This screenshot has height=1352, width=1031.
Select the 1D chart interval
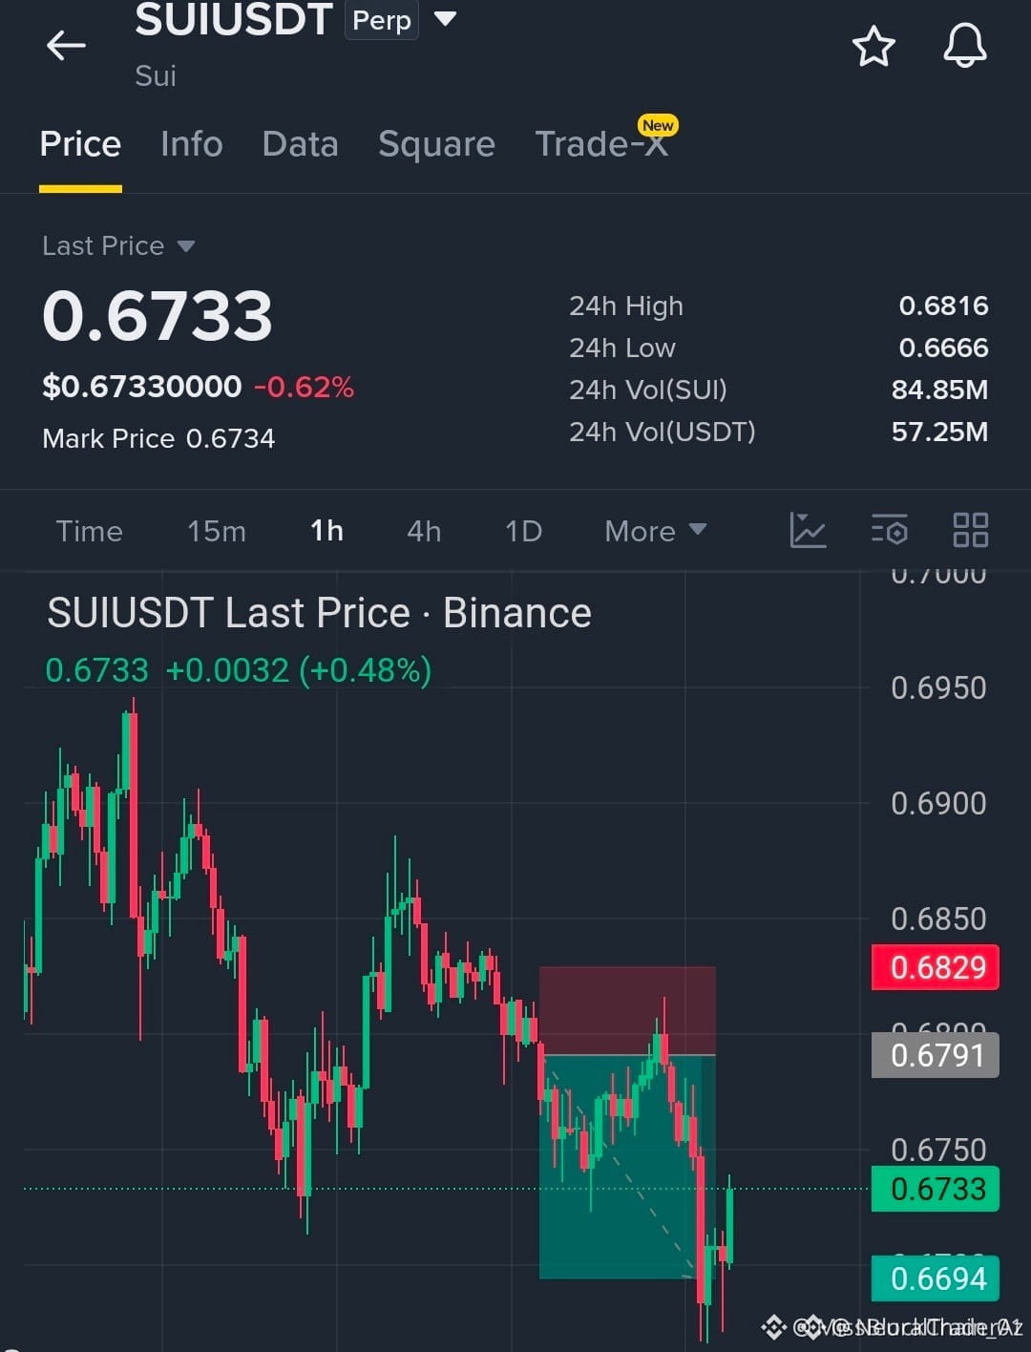pyautogui.click(x=523, y=531)
